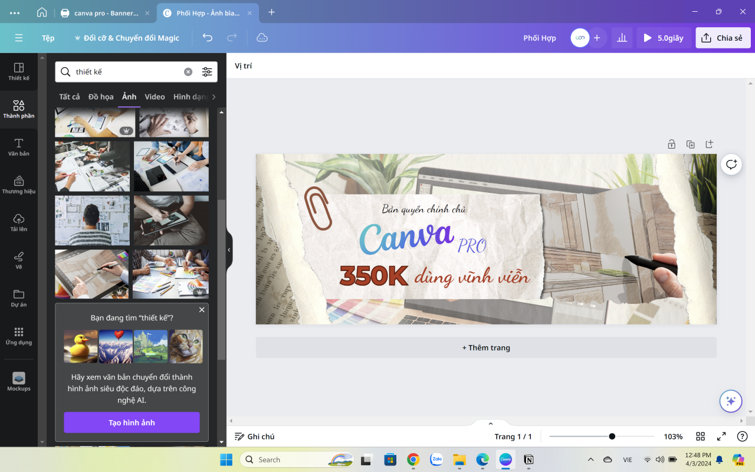Open the Ứng dụng apps panel
The image size is (755, 472).
point(19,336)
